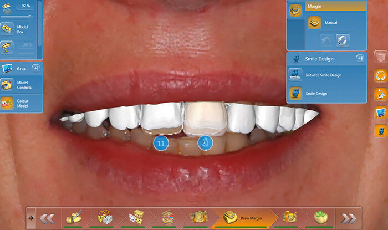Screen dimensions: 388x230
Task: Select the Margin panel header
Action: (x=335, y=6)
